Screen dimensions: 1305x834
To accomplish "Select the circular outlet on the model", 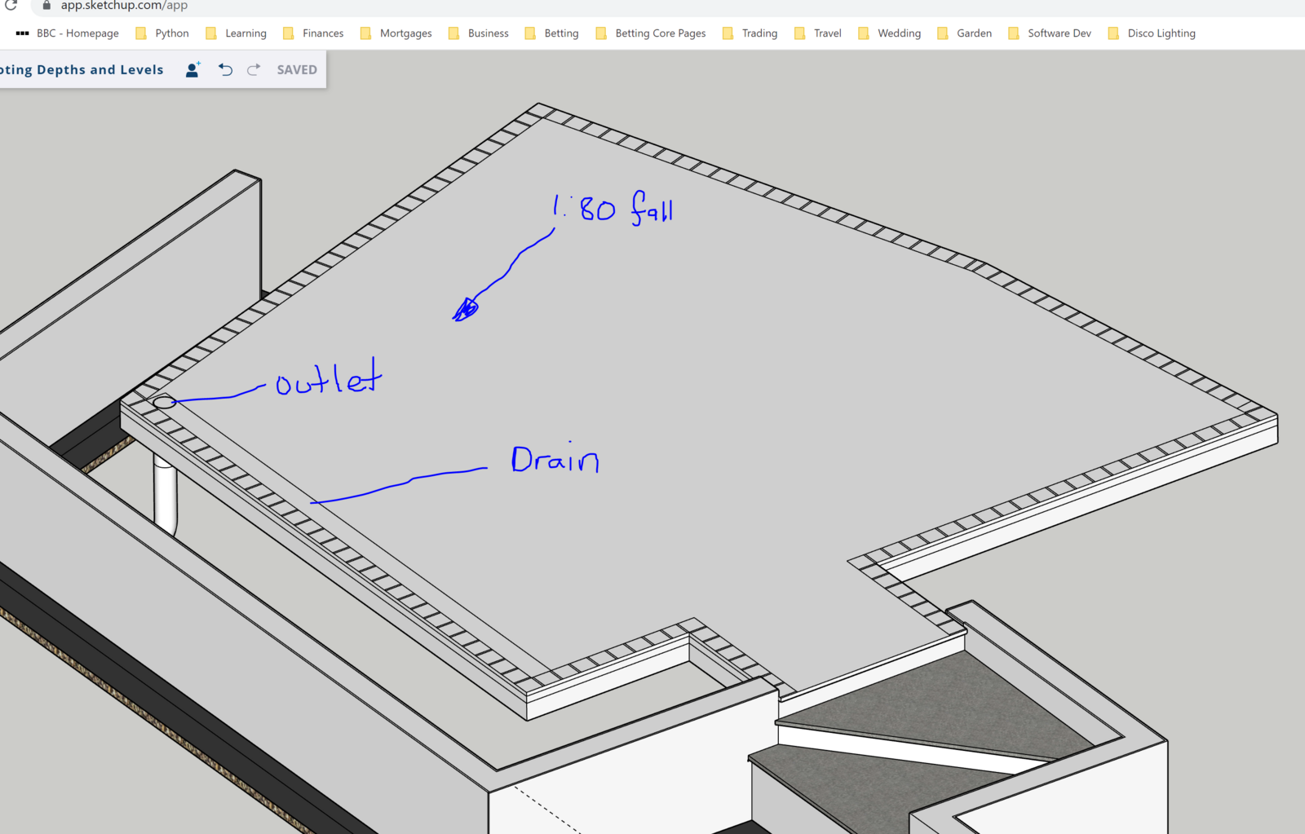I will tap(164, 402).
